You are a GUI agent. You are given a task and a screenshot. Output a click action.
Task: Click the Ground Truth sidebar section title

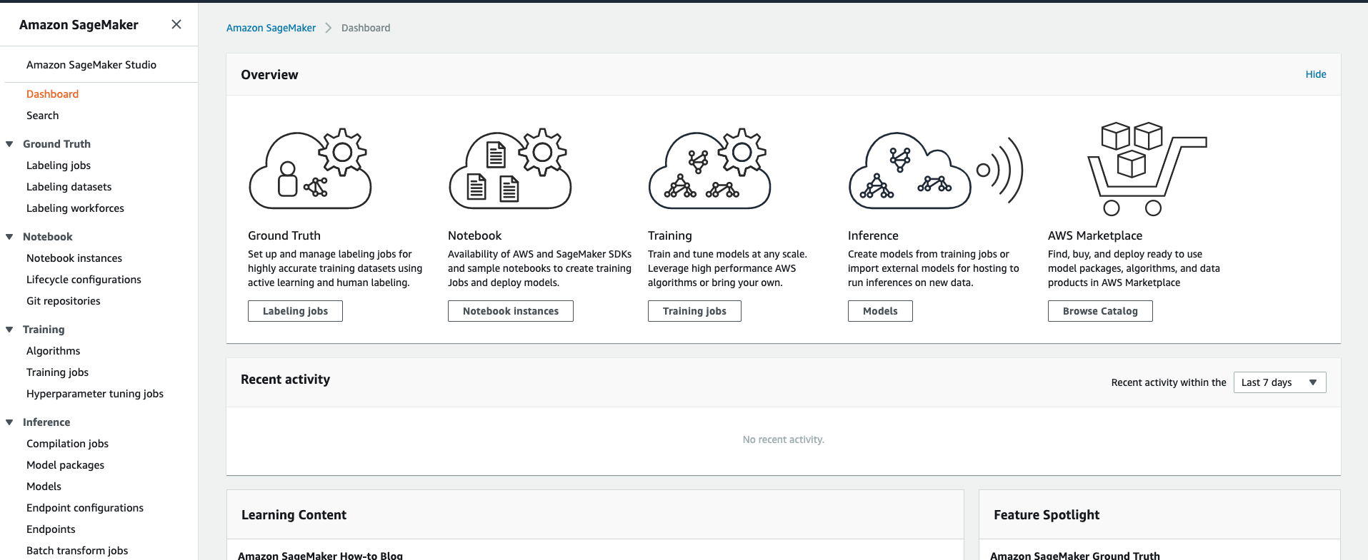coord(56,144)
